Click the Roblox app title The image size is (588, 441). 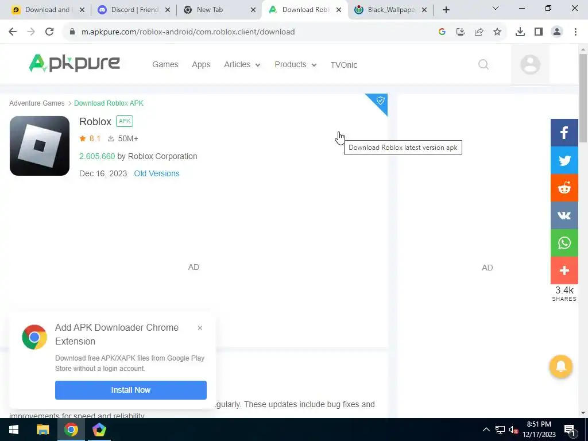pyautogui.click(x=95, y=122)
